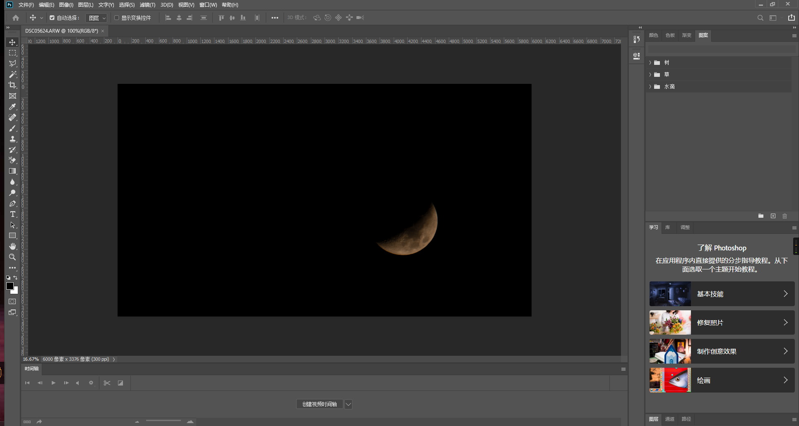799x426 pixels.
Task: Open the workspace switcher icon
Action: click(x=773, y=18)
